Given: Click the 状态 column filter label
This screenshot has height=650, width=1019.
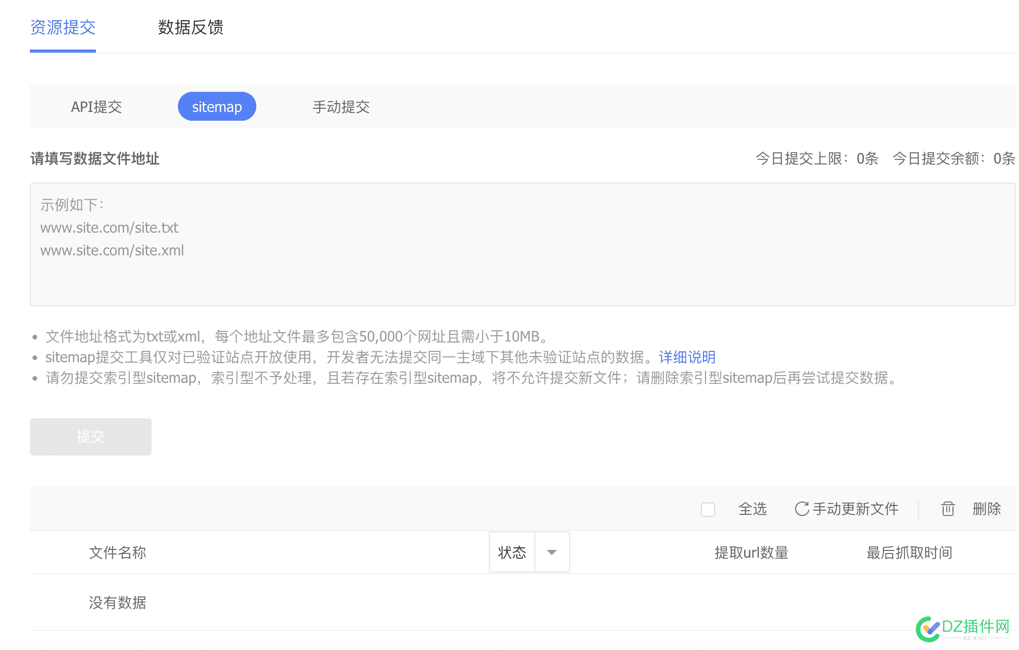Looking at the screenshot, I should [x=512, y=553].
